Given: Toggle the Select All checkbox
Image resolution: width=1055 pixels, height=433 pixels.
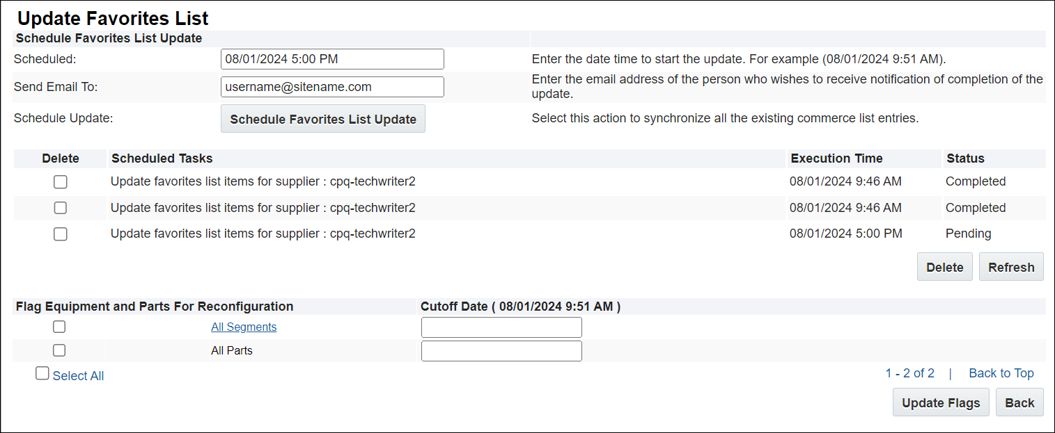Looking at the screenshot, I should tap(42, 373).
